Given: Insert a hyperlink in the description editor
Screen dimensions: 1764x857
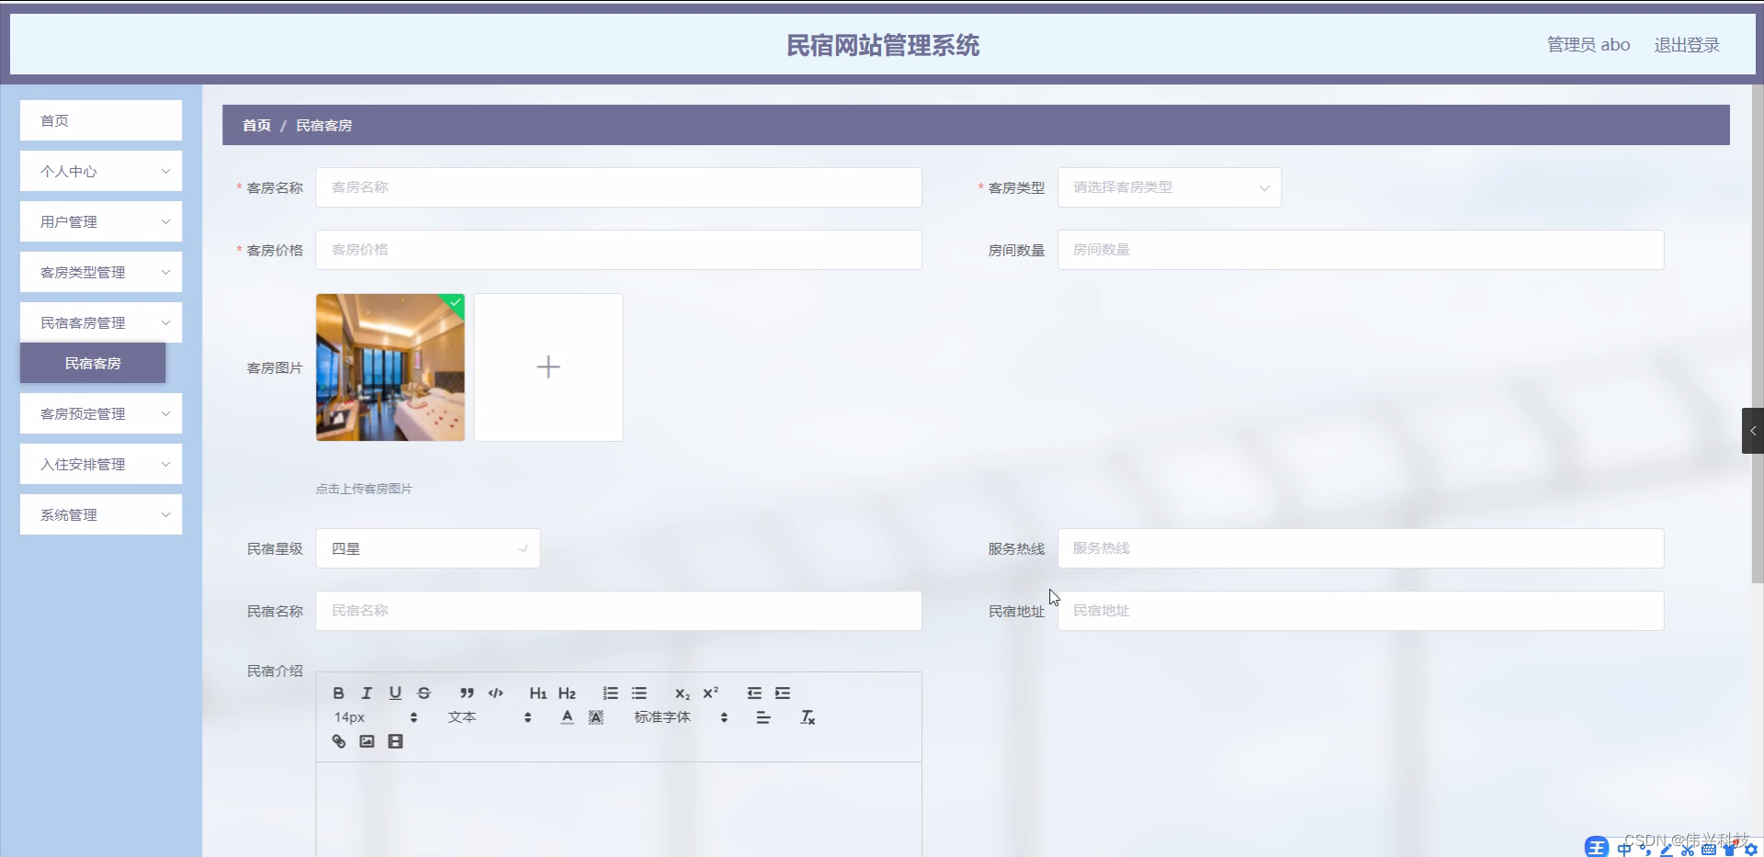Looking at the screenshot, I should coord(338,741).
